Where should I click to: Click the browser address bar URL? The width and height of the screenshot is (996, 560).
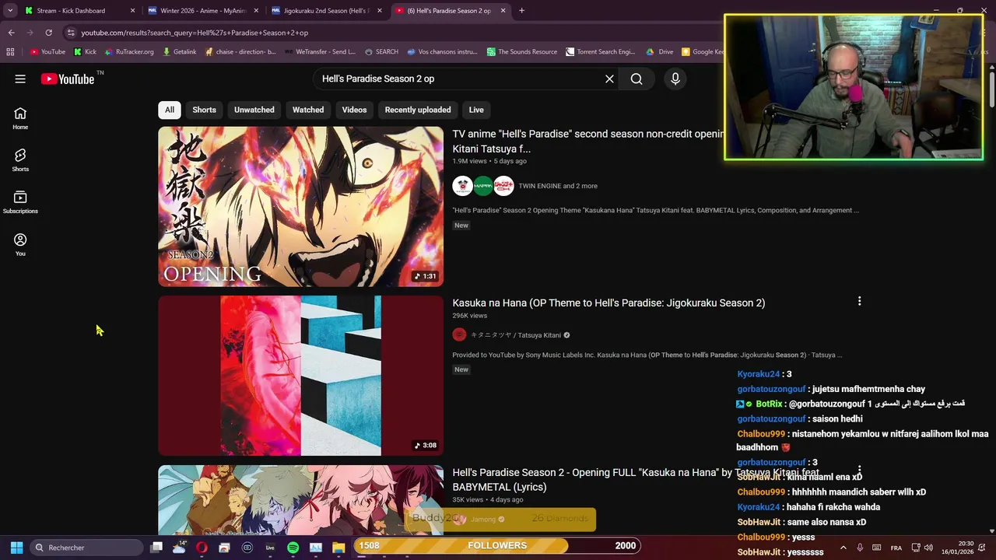(x=195, y=33)
